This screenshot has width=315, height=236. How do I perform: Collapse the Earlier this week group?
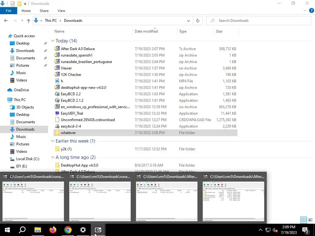[53, 141]
